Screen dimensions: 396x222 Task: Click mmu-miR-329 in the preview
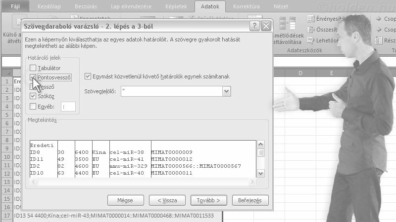128,166
